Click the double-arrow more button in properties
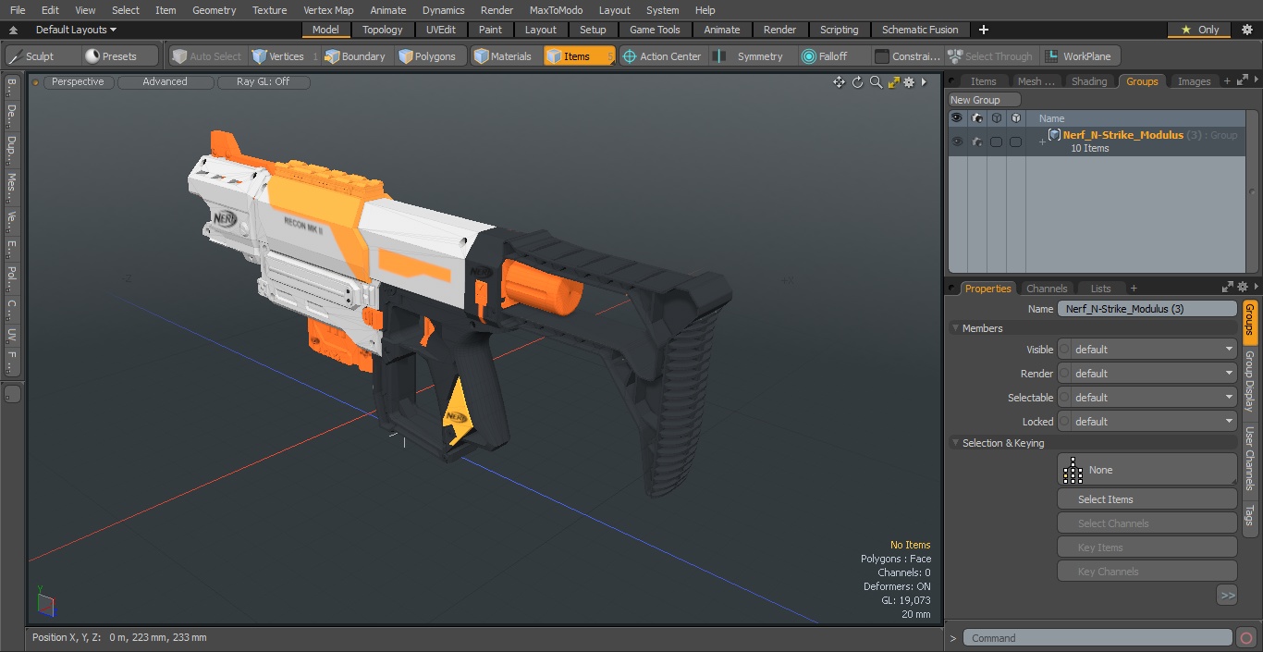This screenshot has width=1263, height=652. (x=1227, y=596)
